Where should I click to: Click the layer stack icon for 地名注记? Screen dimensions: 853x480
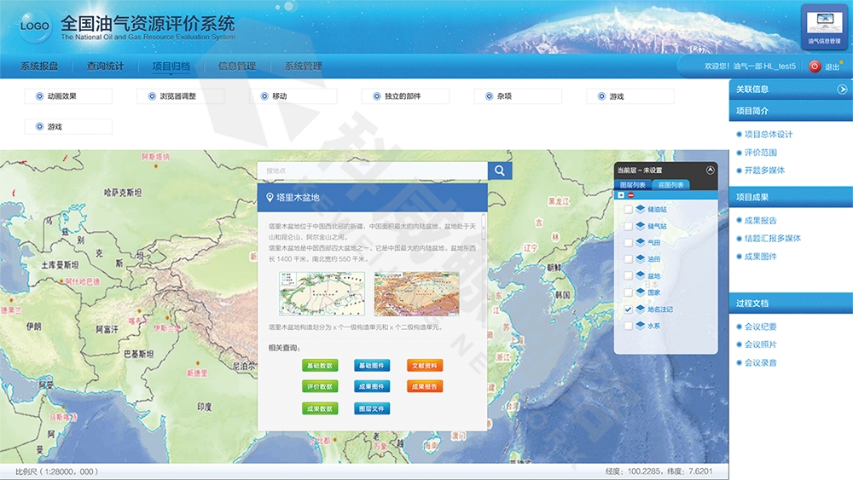click(x=641, y=309)
